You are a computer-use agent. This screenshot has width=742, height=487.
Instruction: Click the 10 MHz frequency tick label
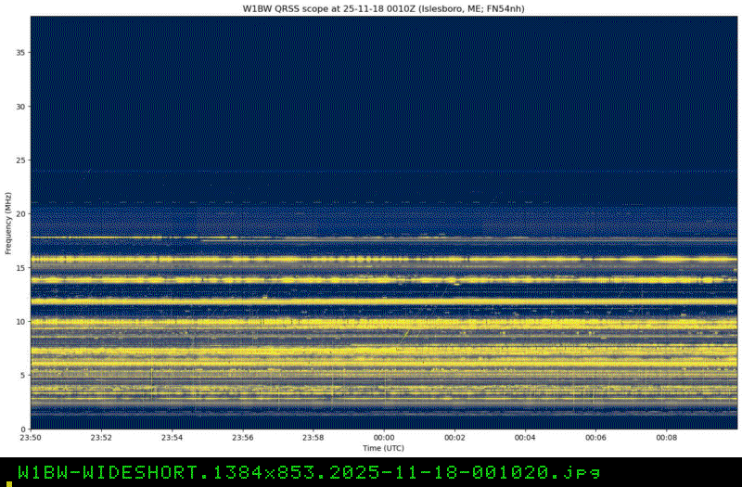pos(20,322)
